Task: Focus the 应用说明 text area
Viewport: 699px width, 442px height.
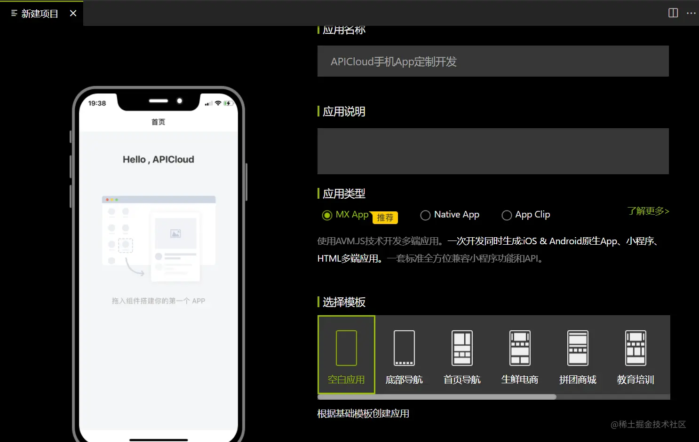Action: pyautogui.click(x=493, y=151)
